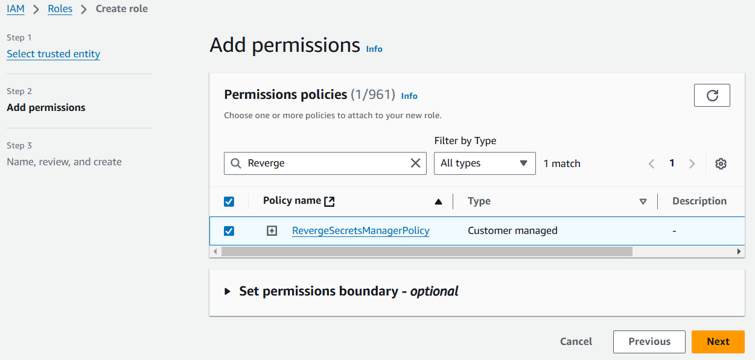This screenshot has width=755, height=360.
Task: Click the policy search input field
Action: coord(325,163)
